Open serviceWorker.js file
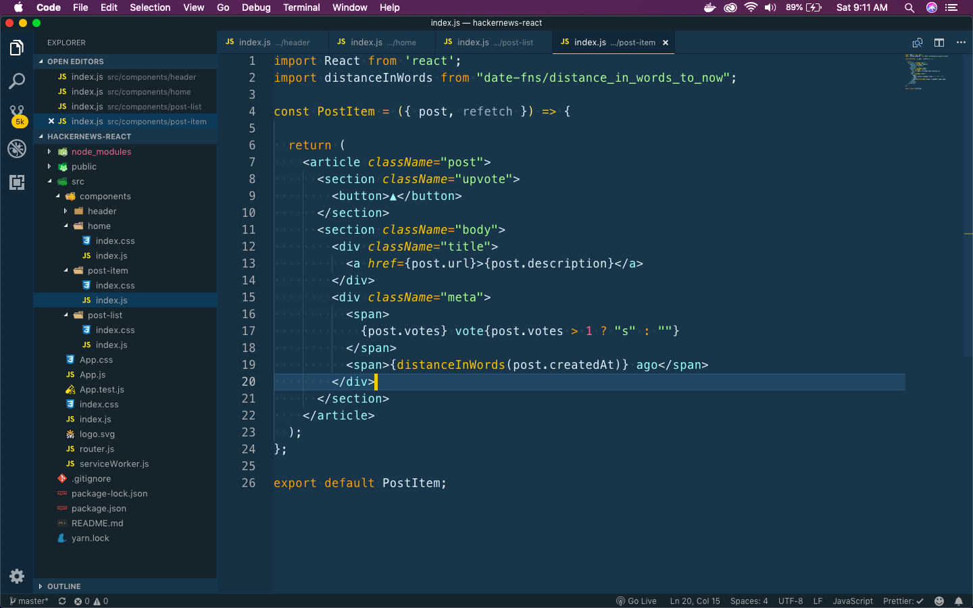Screen dimensions: 973x608 (125, 464)
